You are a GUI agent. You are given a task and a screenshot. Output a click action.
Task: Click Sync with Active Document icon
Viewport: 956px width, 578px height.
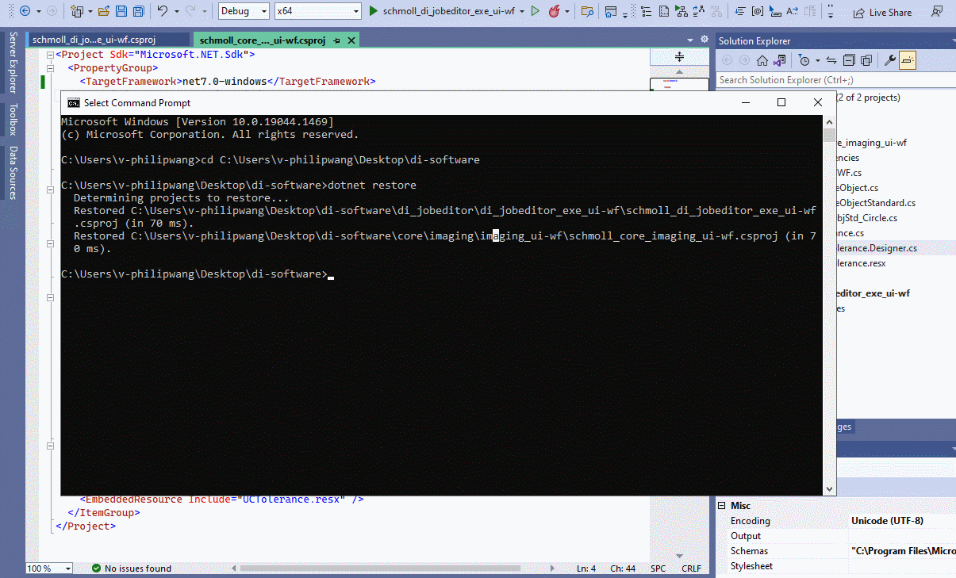point(831,60)
